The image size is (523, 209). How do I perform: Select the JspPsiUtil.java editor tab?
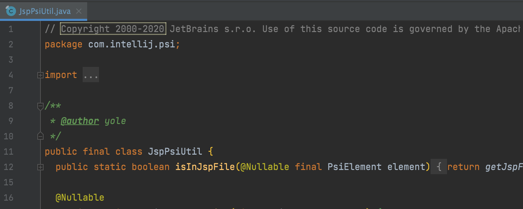44,11
